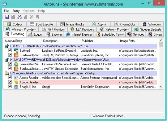Viewport: 167px width, 121px height.
Task: Uncheck the Java(TM) Platform SE binary entry checkbox
Action: (10, 55)
